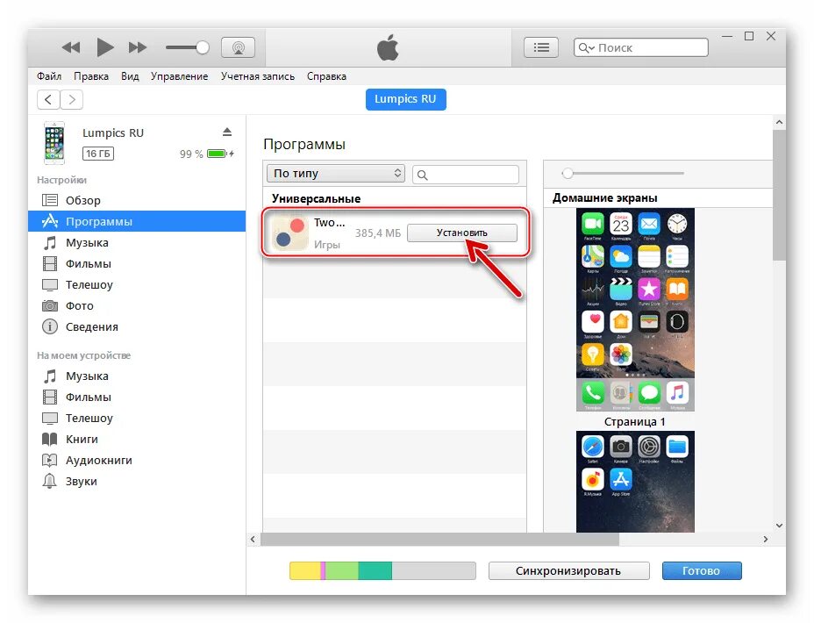Start playback with the Play button
Image resolution: width=814 pixels, height=623 pixels.
105,47
